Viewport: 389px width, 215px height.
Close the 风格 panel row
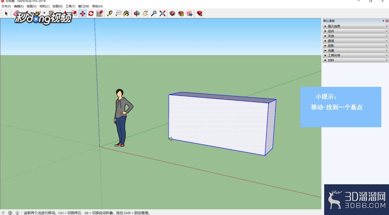386,36
